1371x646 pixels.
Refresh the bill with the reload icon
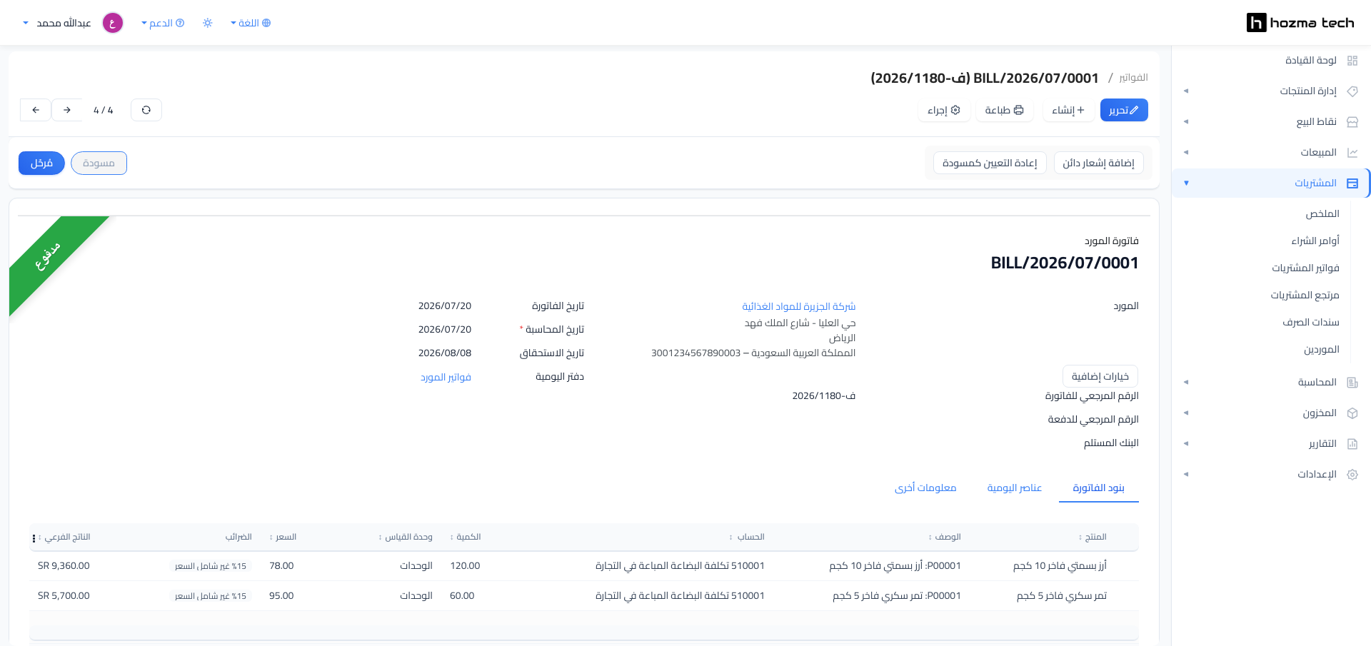(146, 110)
